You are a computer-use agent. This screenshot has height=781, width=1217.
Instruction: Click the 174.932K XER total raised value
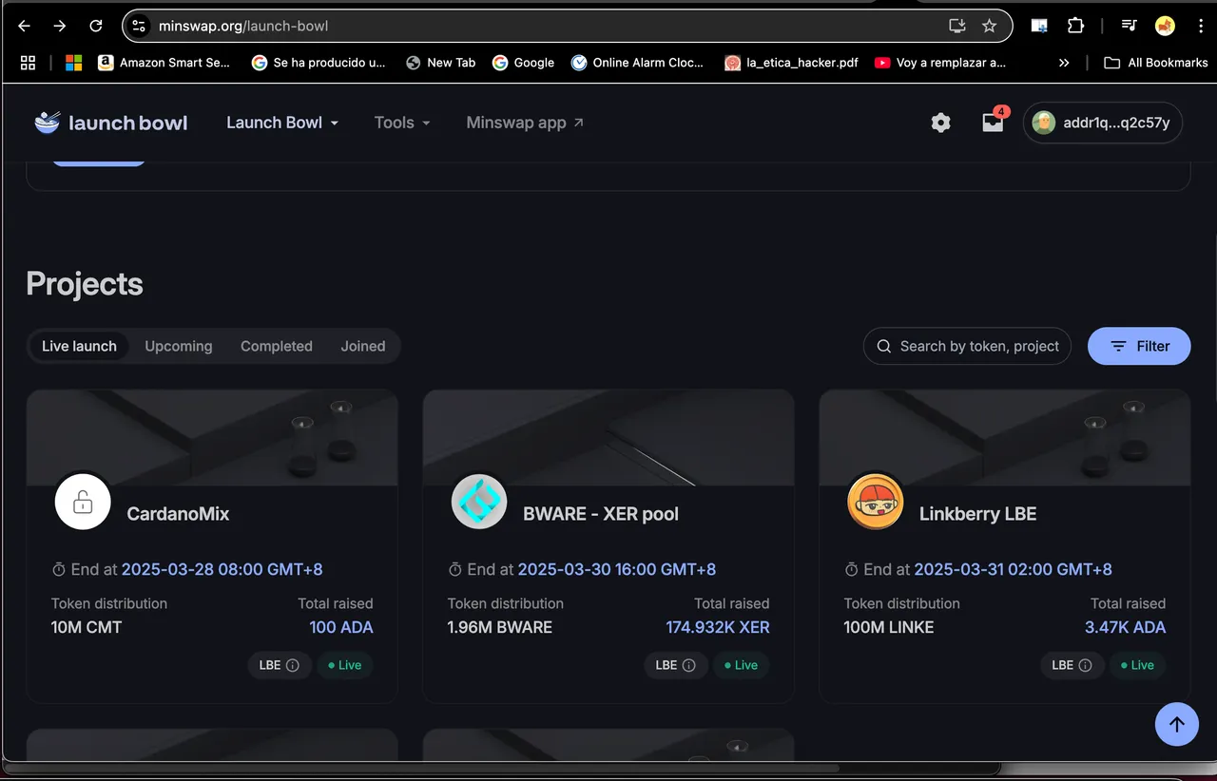click(718, 627)
